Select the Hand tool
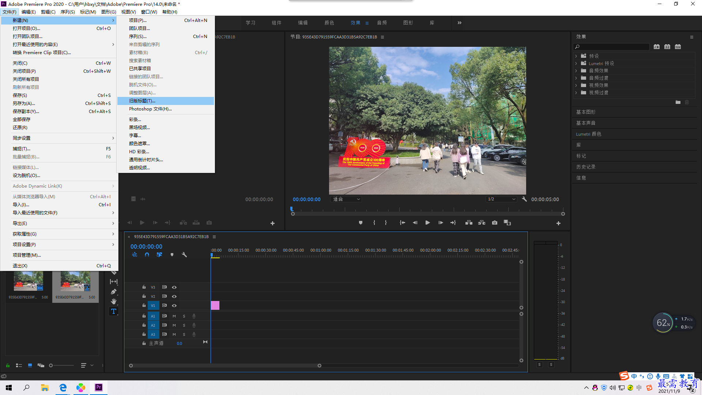 [114, 301]
